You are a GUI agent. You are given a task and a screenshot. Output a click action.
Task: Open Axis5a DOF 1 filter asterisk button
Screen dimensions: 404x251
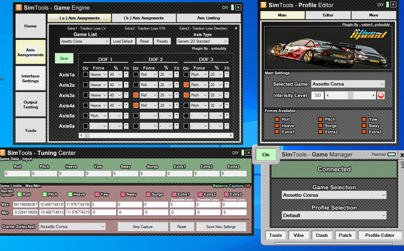[x=126, y=116]
